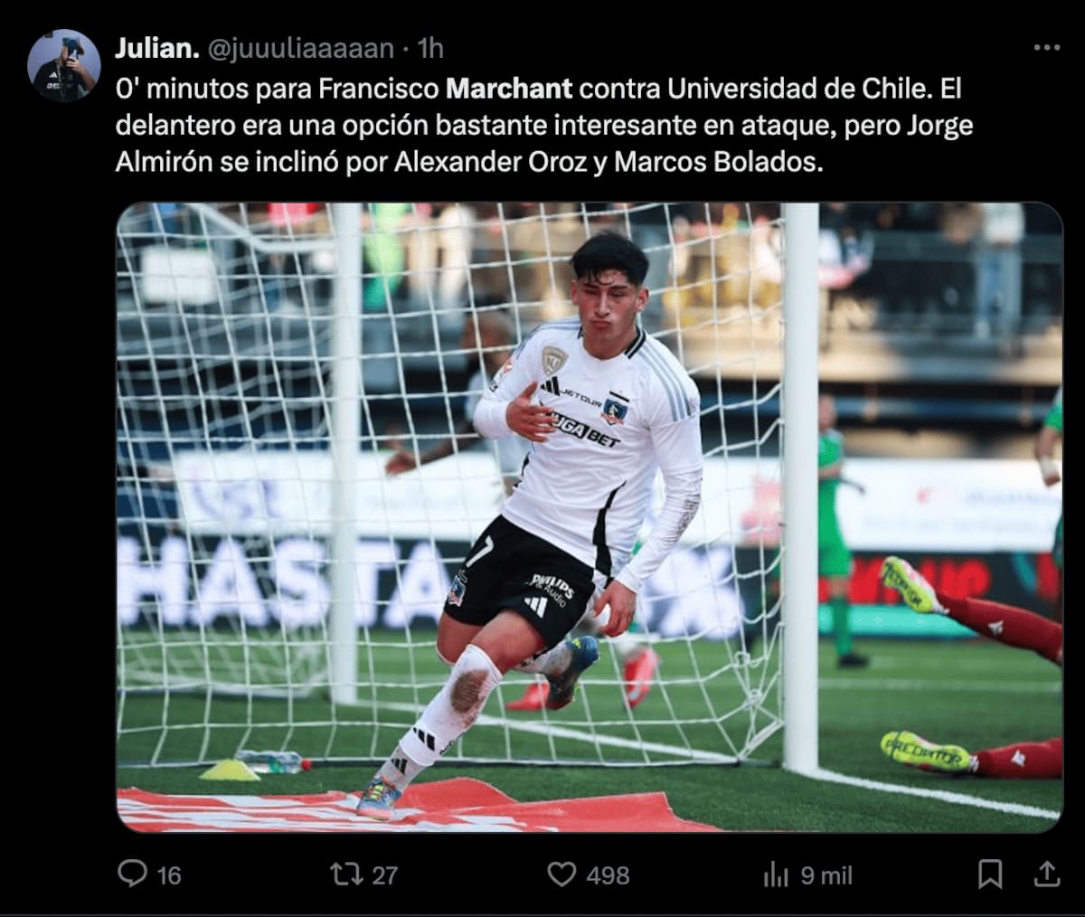1085x917 pixels.
Task: Bookmark this tweet
Action: (990, 874)
